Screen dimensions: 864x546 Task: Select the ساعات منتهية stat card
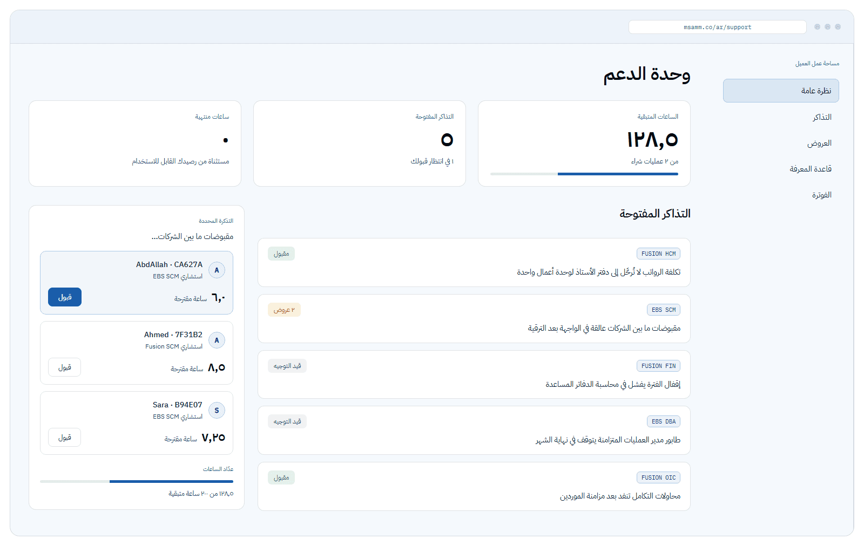point(135,144)
